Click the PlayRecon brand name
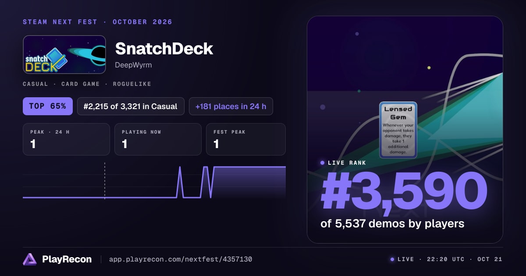Viewport: 526px width, 276px height. coord(67,259)
